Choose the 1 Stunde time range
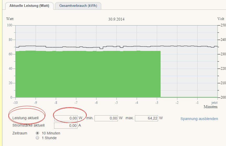This screenshot has width=226, height=146. point(37,138)
